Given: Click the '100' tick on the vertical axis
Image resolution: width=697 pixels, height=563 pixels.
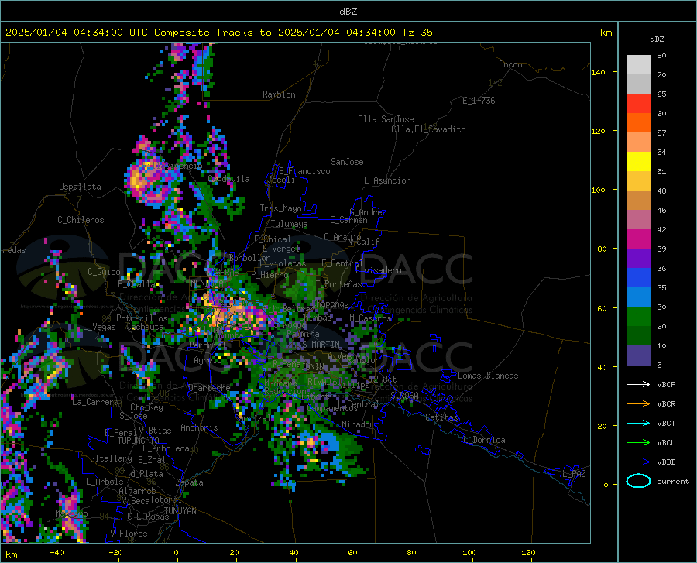Looking at the screenshot, I should coord(598,190).
